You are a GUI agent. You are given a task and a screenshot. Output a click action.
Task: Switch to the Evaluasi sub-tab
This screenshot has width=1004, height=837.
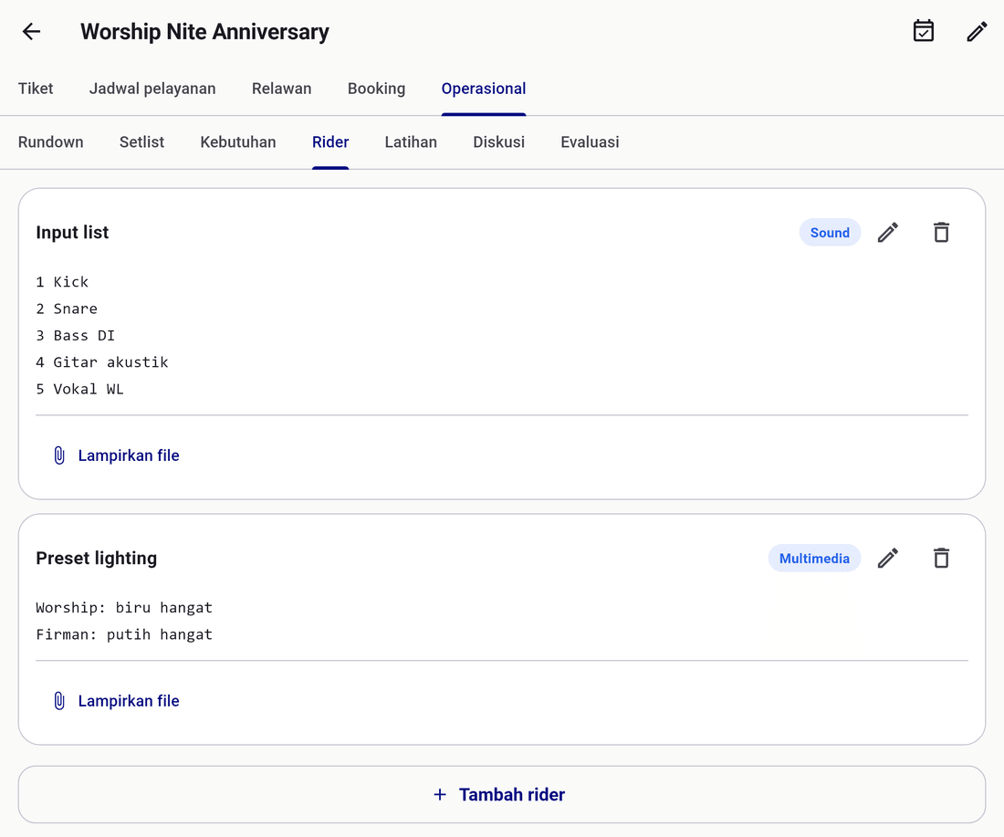pos(590,142)
